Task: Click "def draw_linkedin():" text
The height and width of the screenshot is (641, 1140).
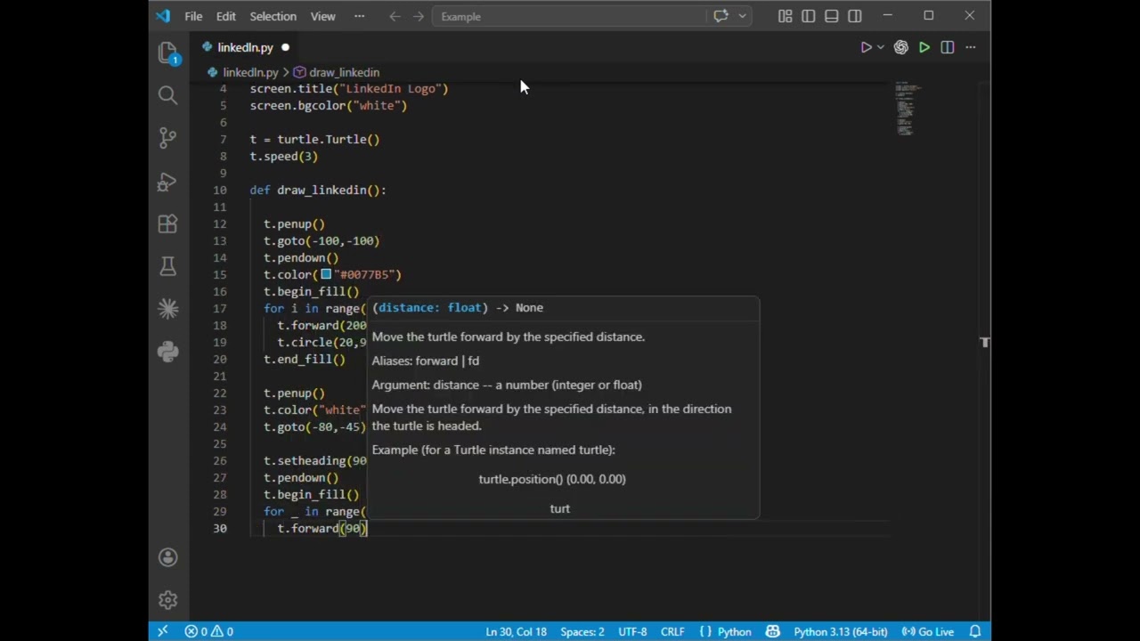Action: [318, 190]
